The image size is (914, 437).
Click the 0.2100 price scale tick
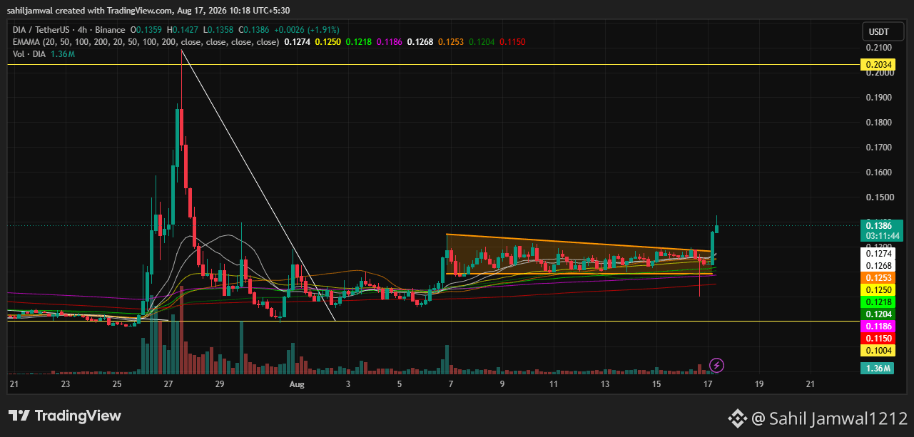[x=878, y=48]
